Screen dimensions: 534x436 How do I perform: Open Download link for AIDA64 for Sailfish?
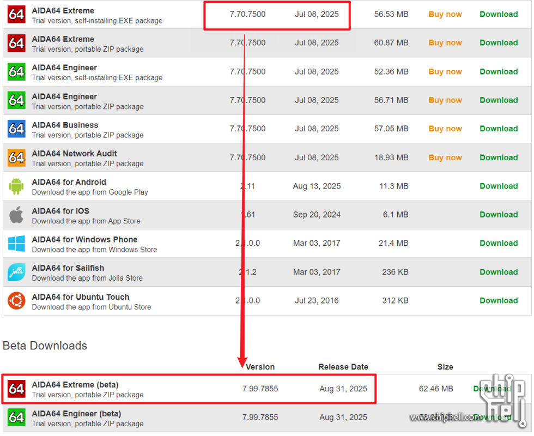click(499, 272)
